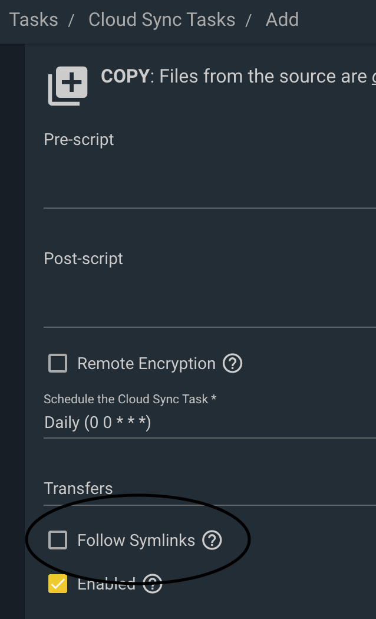Image resolution: width=376 pixels, height=619 pixels.
Task: Open the Follow Symlinks help tooltip icon
Action: [212, 540]
